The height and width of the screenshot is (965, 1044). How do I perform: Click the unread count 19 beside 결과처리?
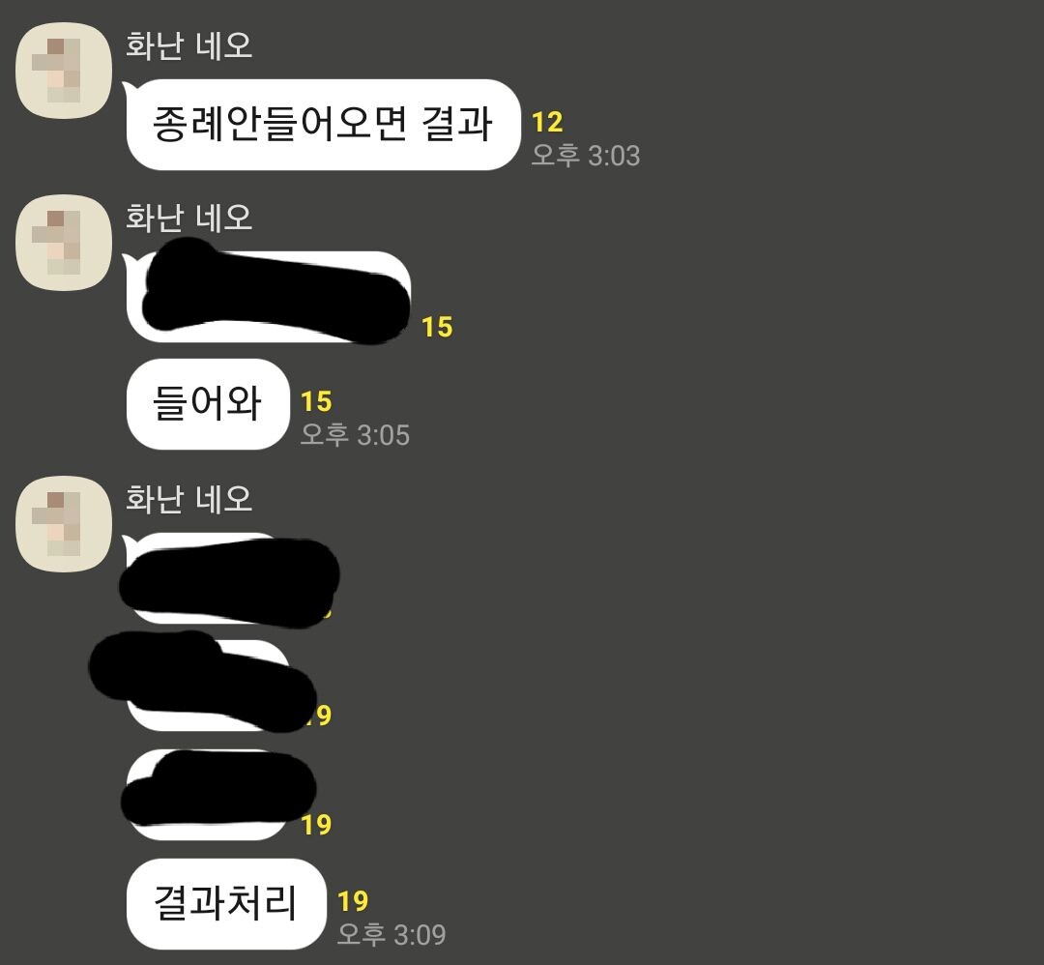353,901
